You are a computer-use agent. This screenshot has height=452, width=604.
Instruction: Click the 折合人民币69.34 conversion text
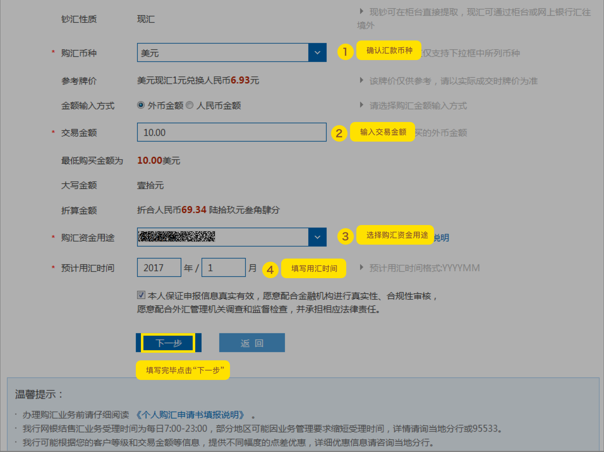click(x=208, y=210)
